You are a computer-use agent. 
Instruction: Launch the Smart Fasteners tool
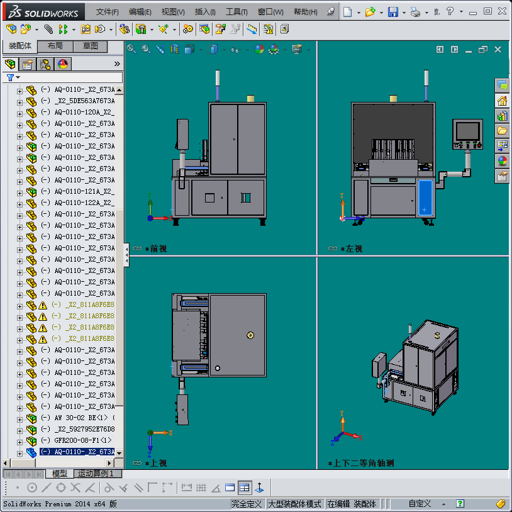[86, 30]
